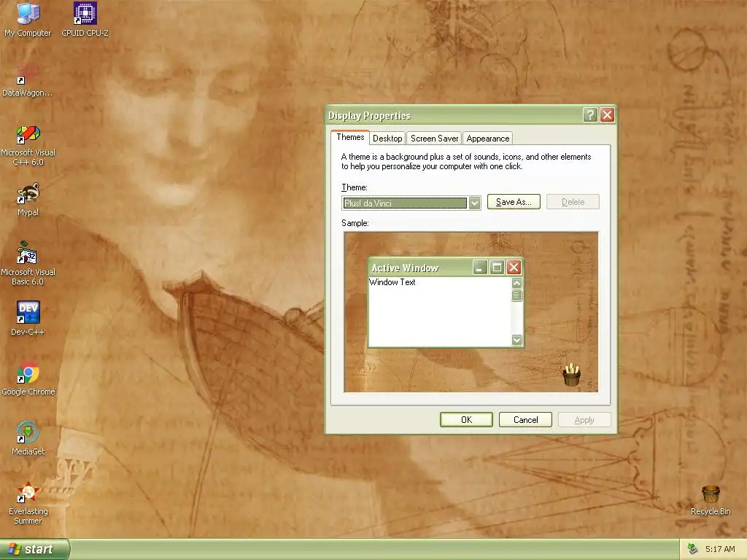
Task: Click the Start button on the taskbar
Action: click(34, 549)
